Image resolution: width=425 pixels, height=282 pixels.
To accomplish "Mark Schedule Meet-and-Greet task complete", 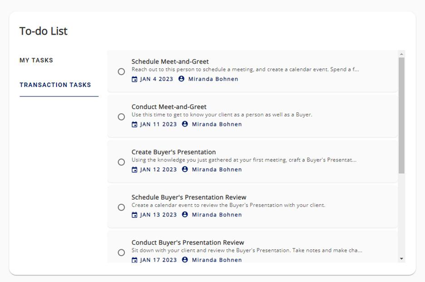I will [x=121, y=72].
